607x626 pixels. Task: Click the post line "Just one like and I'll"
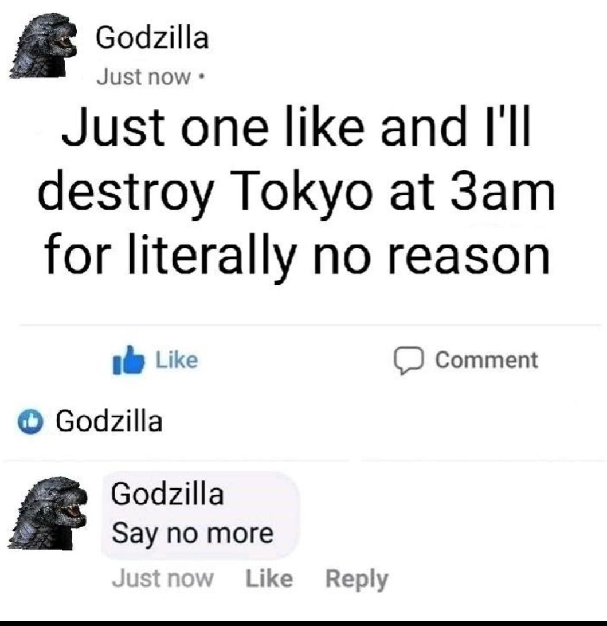[x=296, y=127]
